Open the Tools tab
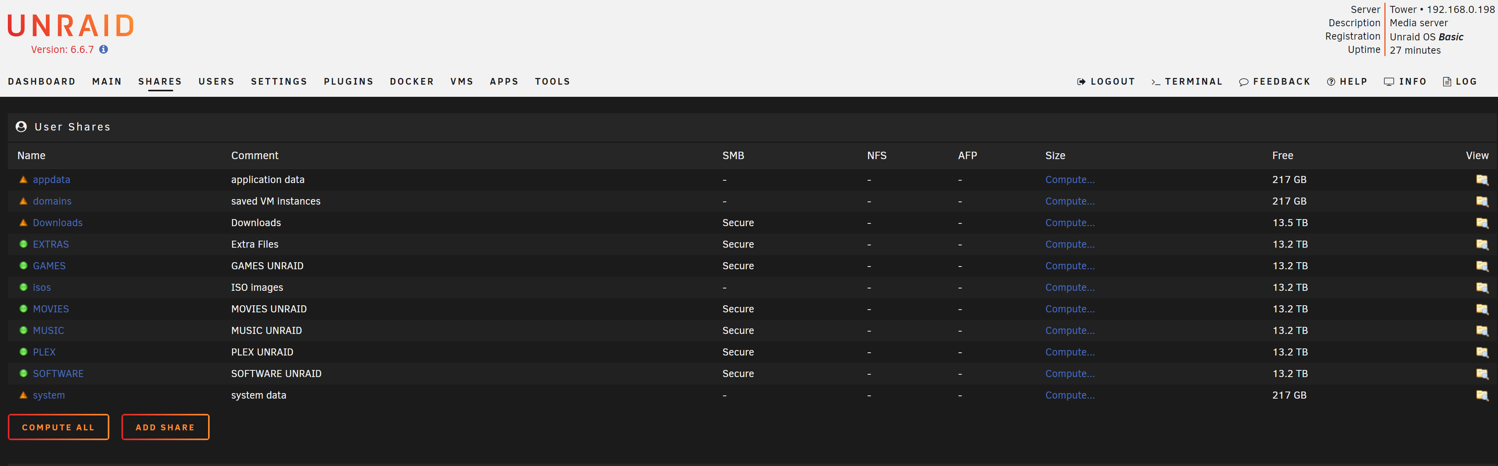 pos(552,82)
